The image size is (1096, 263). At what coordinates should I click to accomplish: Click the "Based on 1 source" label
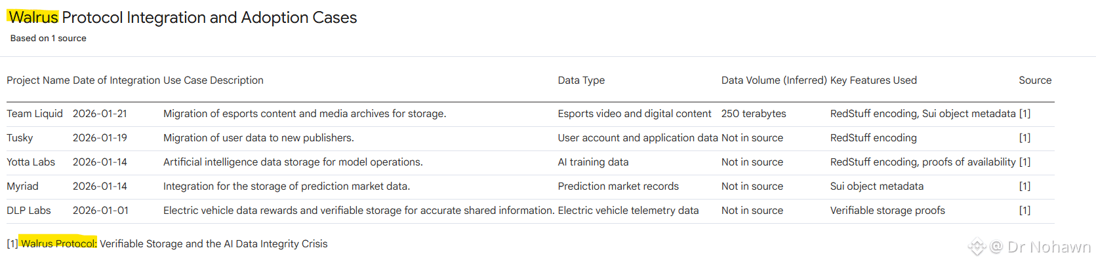pyautogui.click(x=48, y=38)
